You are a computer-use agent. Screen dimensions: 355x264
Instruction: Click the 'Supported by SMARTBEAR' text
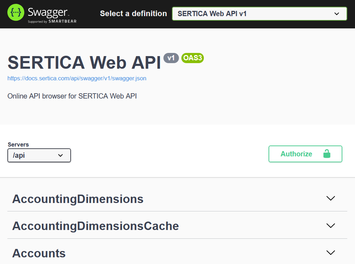pyautogui.click(x=52, y=21)
